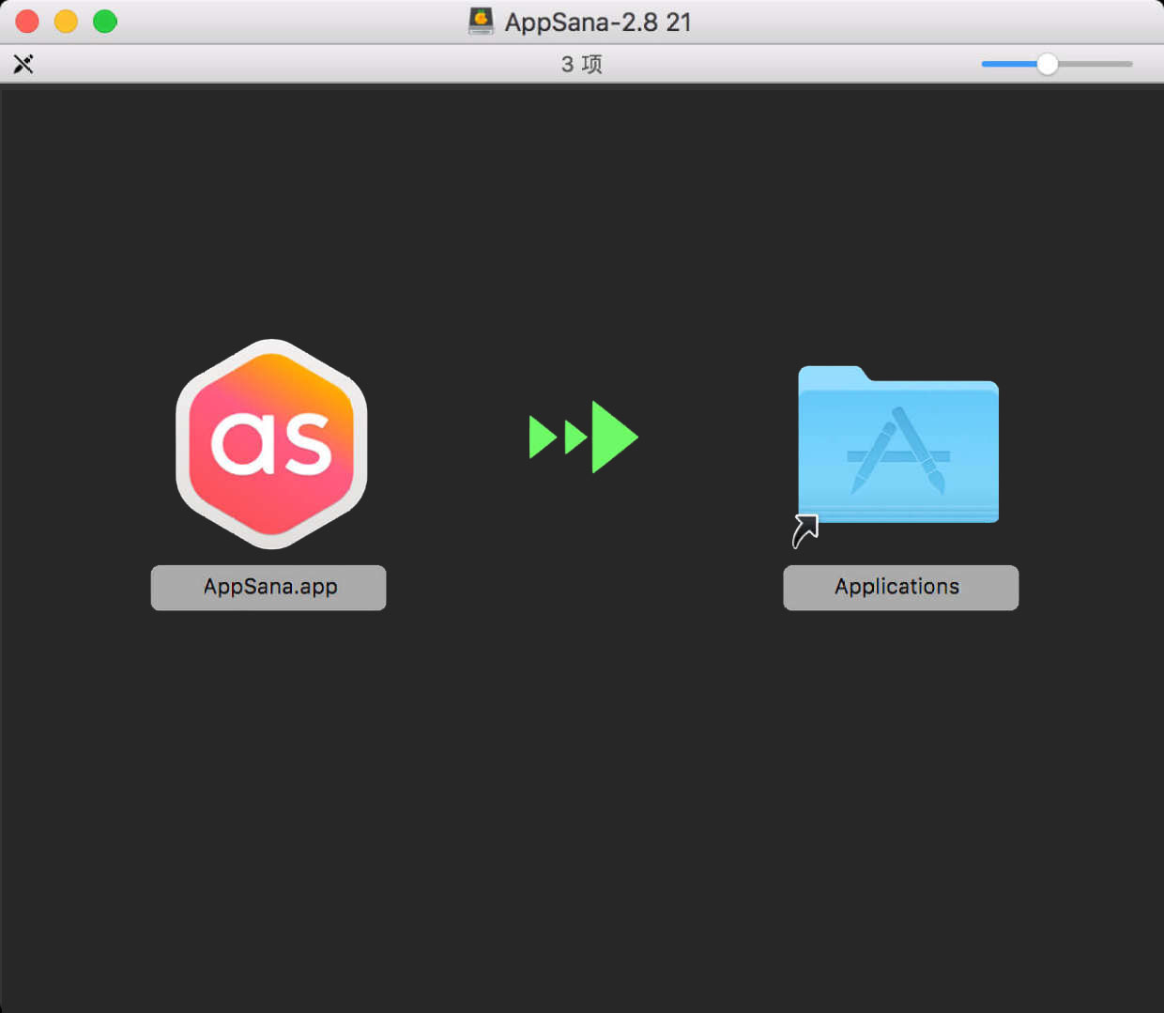This screenshot has width=1164, height=1013.
Task: Click the AppSana-2.8 21 window title
Action: (598, 22)
